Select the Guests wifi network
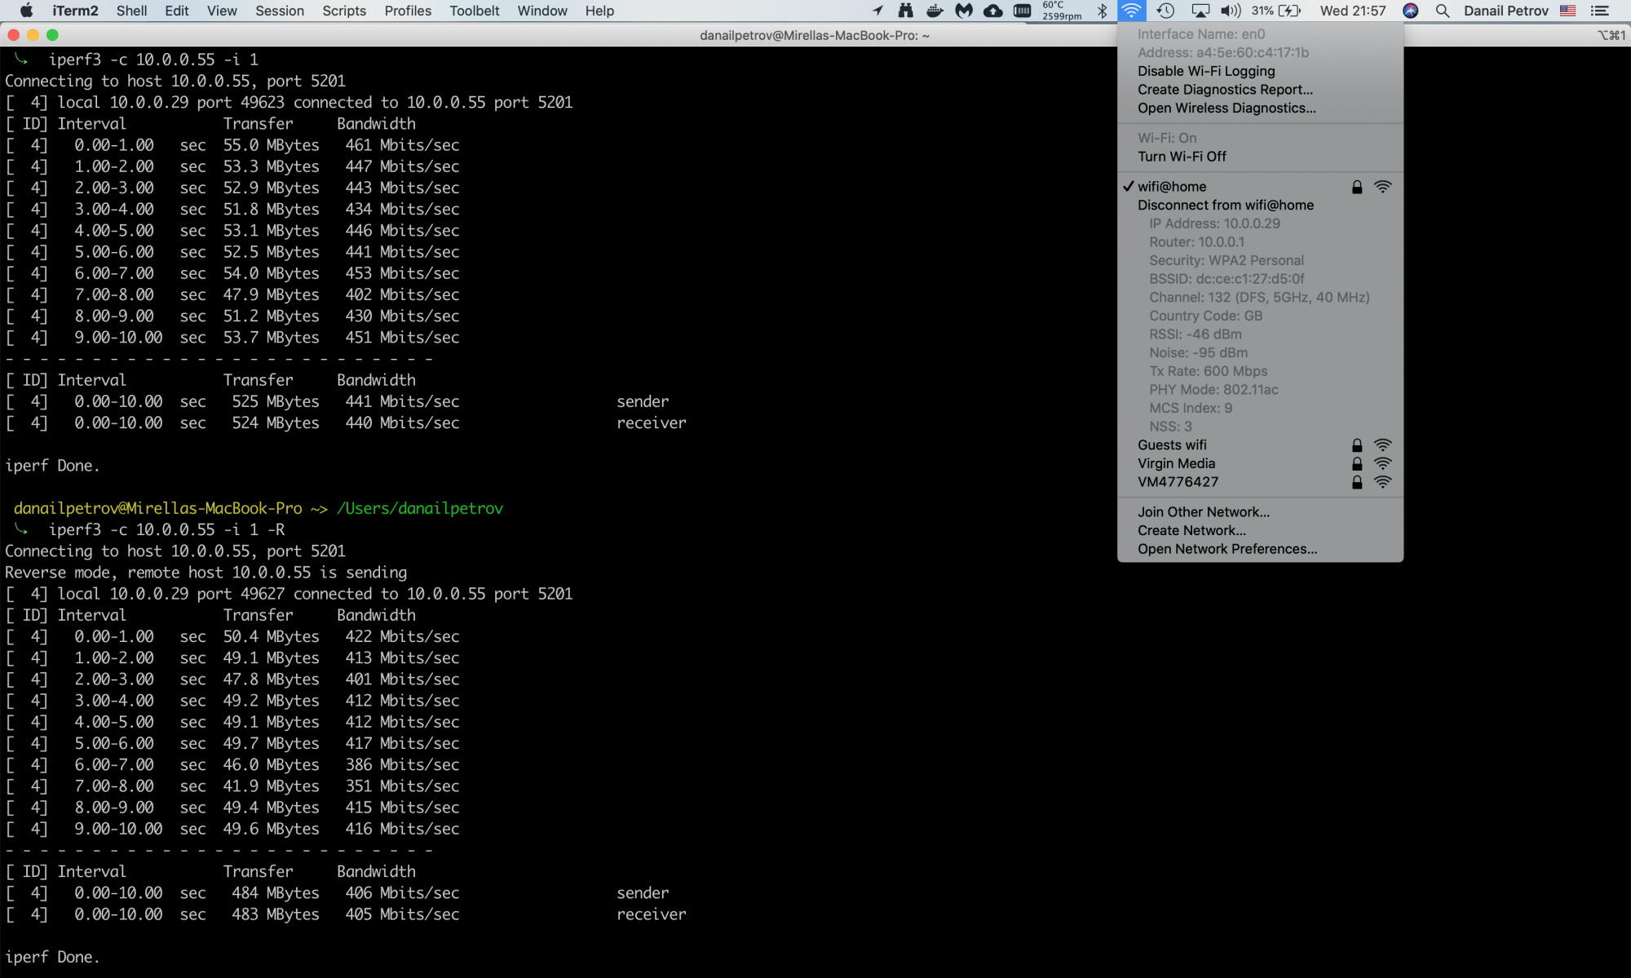 coord(1172,445)
